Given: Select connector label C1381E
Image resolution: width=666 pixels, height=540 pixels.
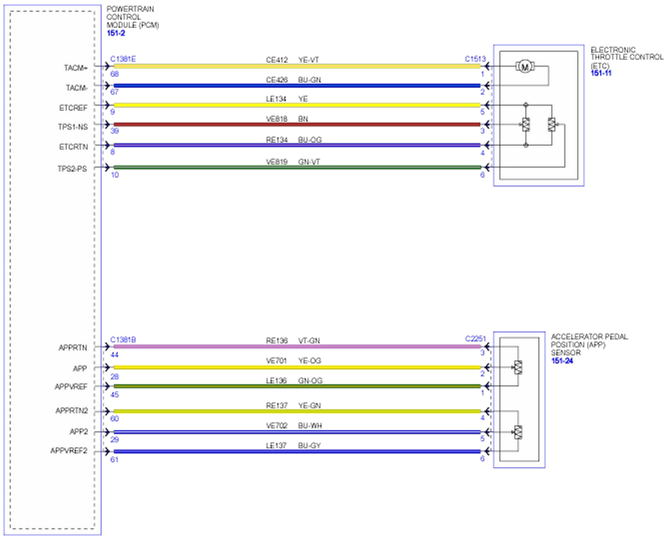Looking at the screenshot, I should click(122, 58).
